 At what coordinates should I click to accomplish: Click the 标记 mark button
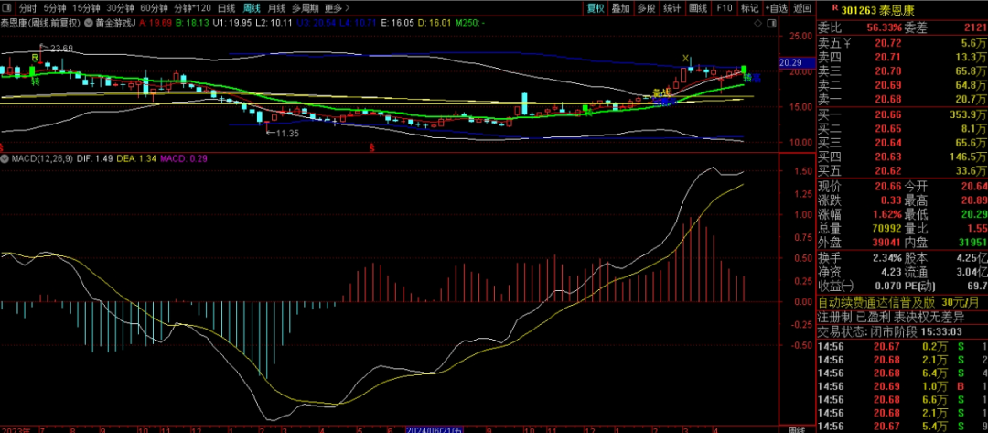749,8
